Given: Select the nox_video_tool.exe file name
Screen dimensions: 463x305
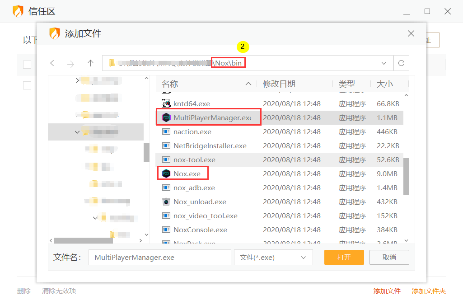Looking at the screenshot, I should 206,216.
